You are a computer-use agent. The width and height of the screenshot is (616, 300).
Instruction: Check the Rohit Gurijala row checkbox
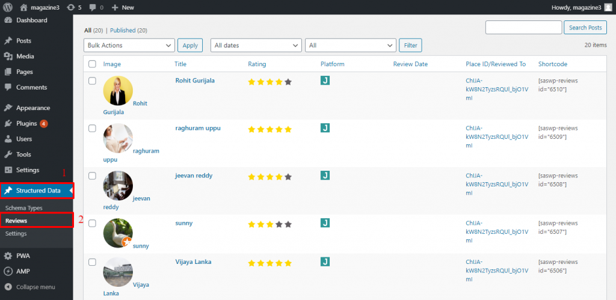(x=92, y=81)
